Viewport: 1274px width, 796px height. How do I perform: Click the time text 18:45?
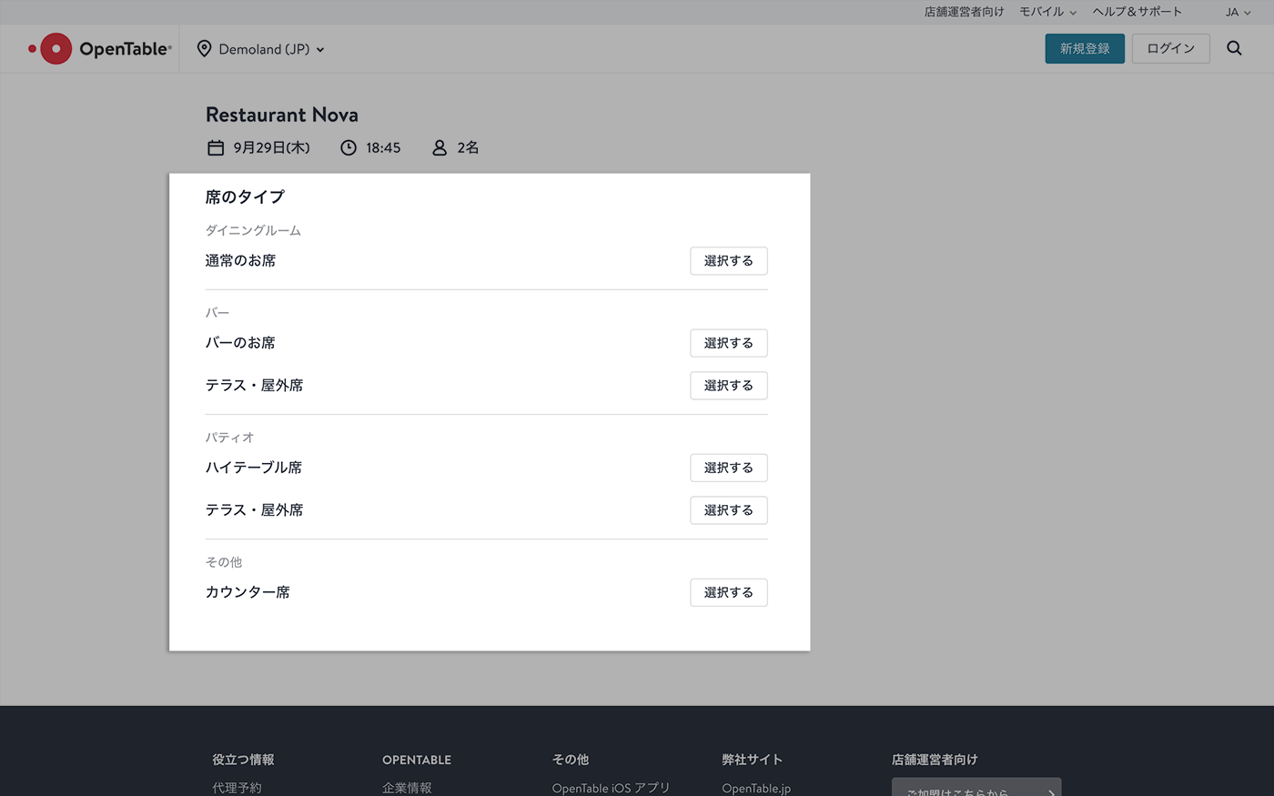[383, 147]
